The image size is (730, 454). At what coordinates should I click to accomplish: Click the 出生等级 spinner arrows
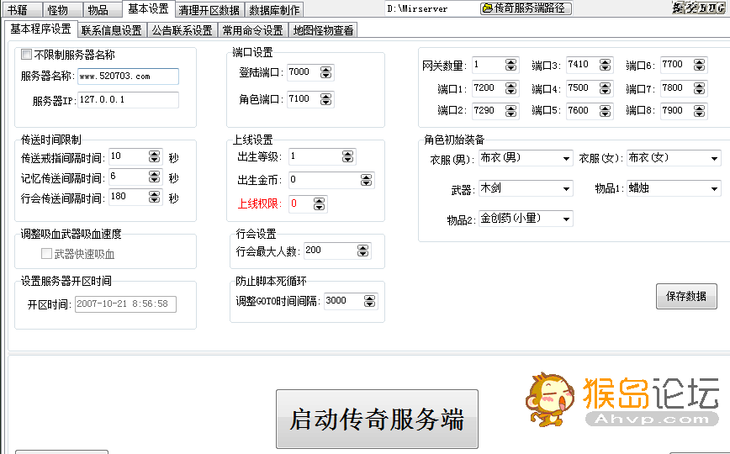click(x=347, y=156)
